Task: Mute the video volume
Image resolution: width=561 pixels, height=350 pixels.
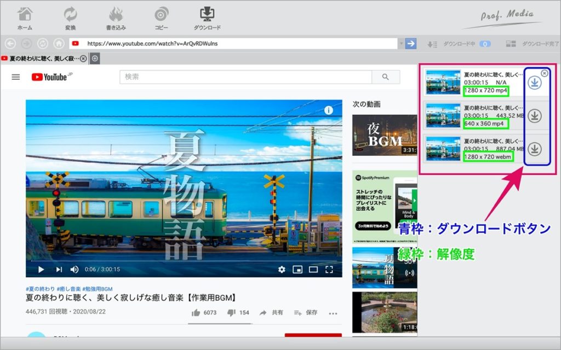Action: pyautogui.click(x=75, y=269)
